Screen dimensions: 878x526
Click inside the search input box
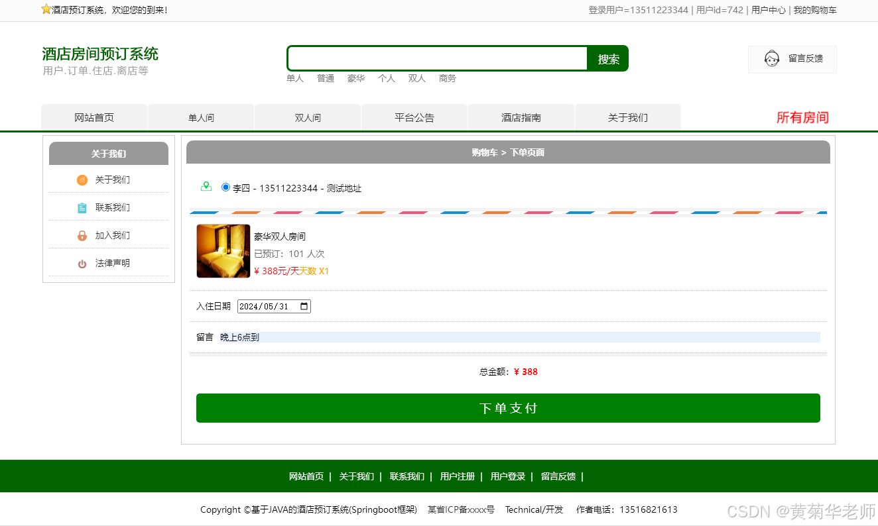coord(436,58)
